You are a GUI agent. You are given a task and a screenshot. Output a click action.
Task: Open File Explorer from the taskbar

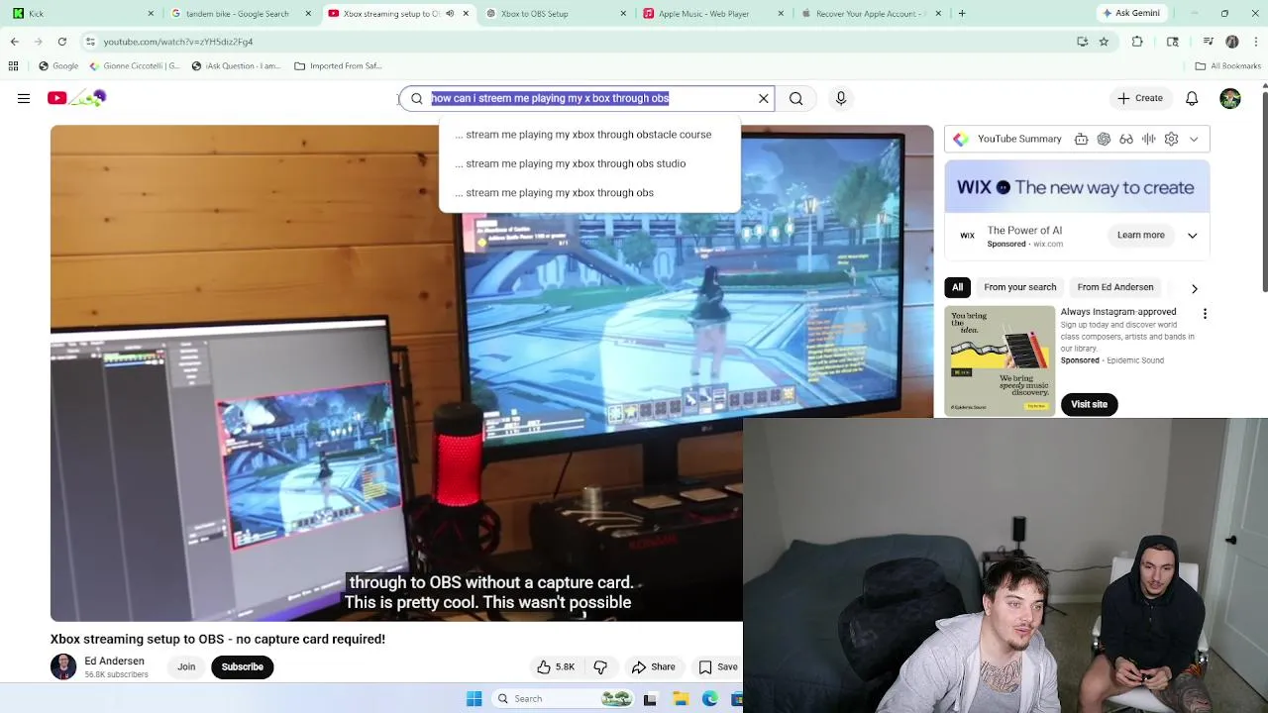coord(681,699)
